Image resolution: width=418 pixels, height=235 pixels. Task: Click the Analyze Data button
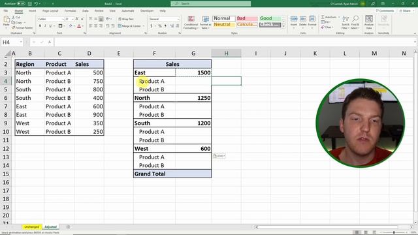pyautogui.click(x=369, y=22)
